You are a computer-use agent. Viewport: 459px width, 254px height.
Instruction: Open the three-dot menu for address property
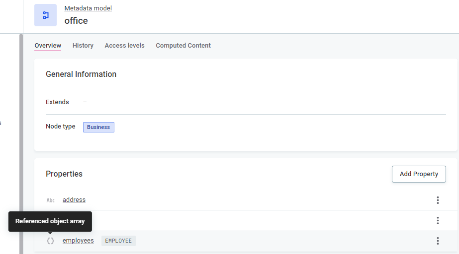pos(438,200)
